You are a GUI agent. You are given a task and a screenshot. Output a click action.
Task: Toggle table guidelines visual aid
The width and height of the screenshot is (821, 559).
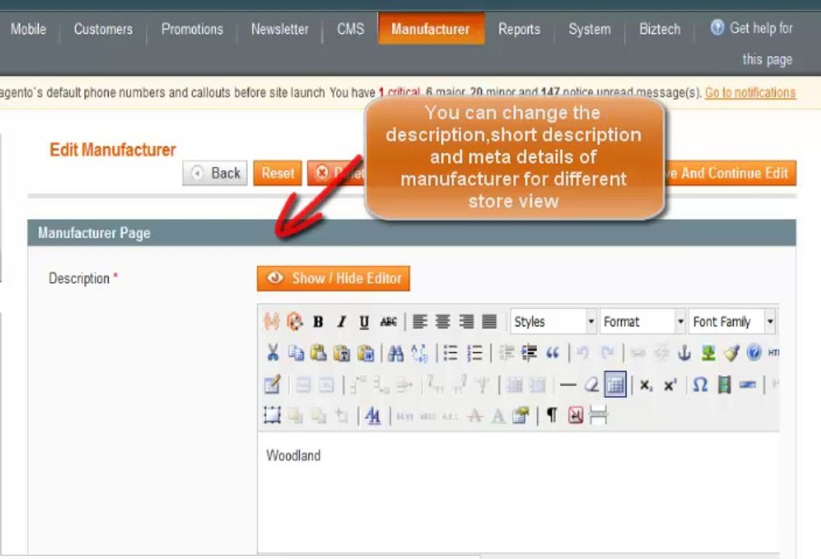(615, 385)
